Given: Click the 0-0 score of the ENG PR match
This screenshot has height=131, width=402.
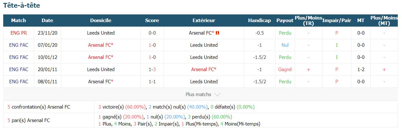Looking at the screenshot, I should click(x=152, y=33).
